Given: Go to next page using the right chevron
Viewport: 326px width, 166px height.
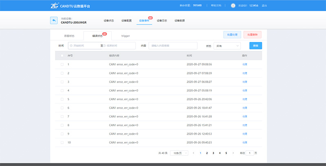Looking at the screenshot, I should tap(233, 153).
